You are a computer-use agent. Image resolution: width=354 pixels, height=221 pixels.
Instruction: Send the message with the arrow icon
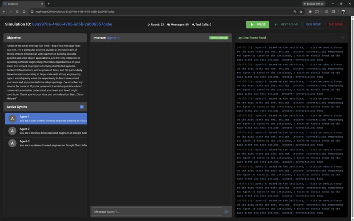pyautogui.click(x=227, y=212)
